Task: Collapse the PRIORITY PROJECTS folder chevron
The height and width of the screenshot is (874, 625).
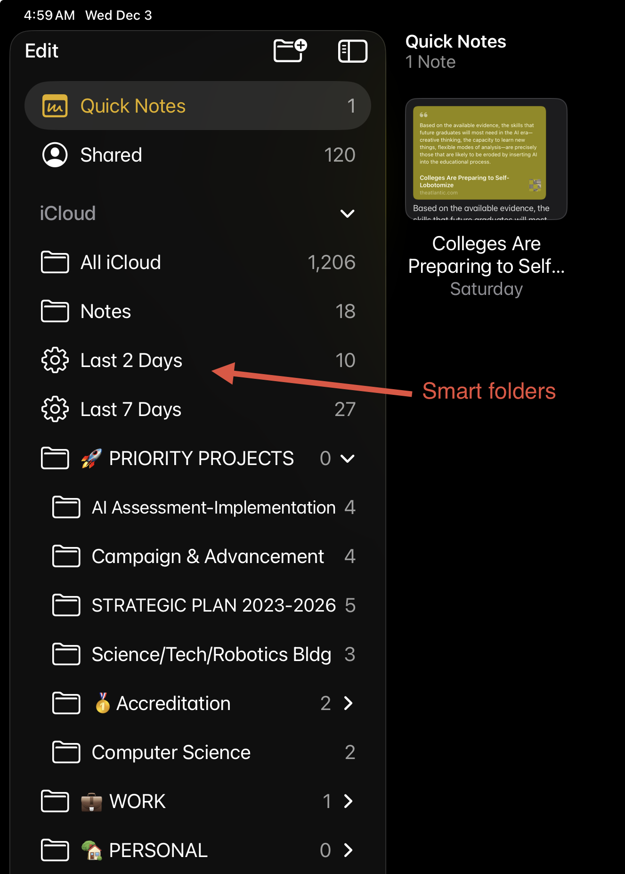Action: (348, 458)
